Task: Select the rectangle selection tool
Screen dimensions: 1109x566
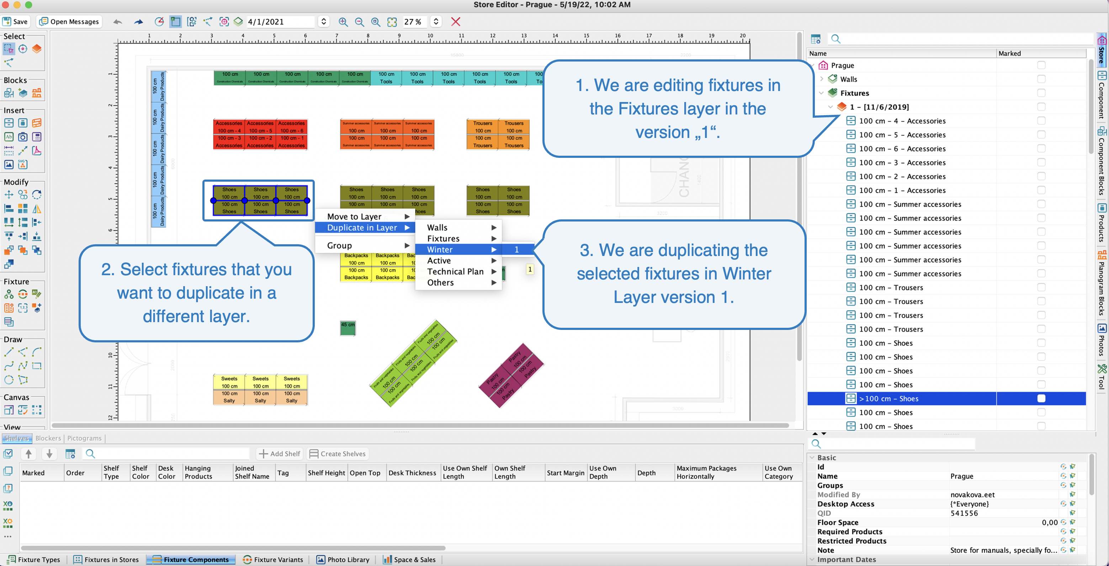Action: pos(9,49)
